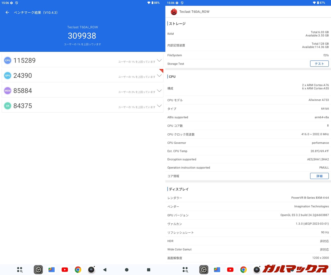The height and width of the screenshot is (275, 331).
Task: Open Settings from the taskbar gear icon
Action: click(x=38, y=270)
